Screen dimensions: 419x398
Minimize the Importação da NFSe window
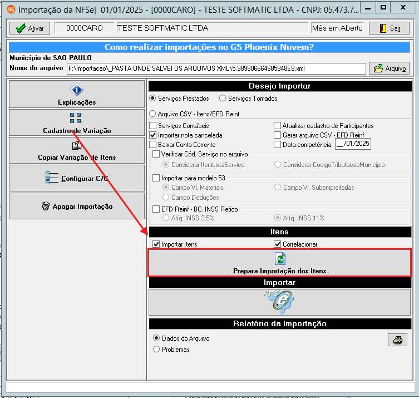368,8
